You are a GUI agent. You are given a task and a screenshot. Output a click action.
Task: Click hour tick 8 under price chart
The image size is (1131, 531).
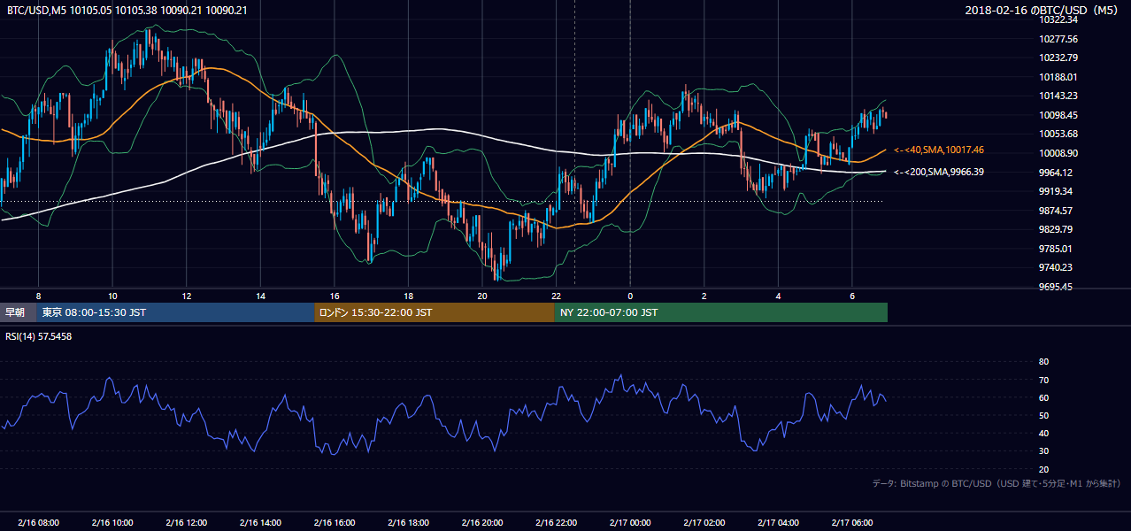click(x=38, y=296)
